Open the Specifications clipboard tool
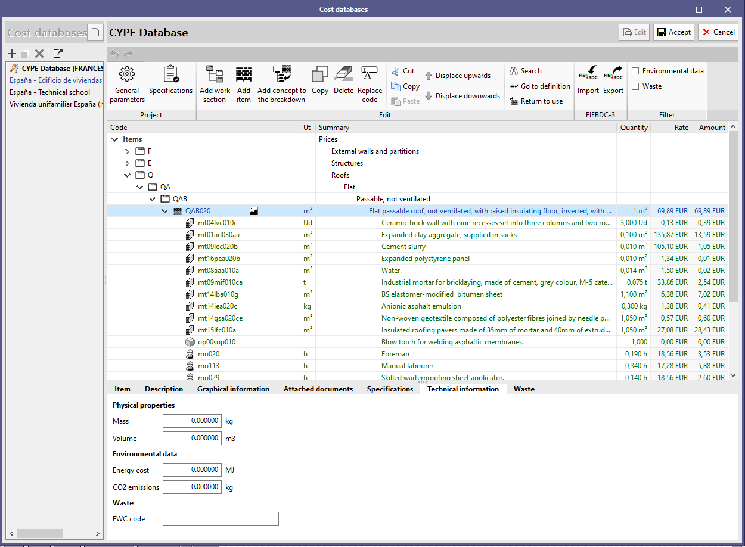Viewport: 745px width, 547px height. click(170, 80)
